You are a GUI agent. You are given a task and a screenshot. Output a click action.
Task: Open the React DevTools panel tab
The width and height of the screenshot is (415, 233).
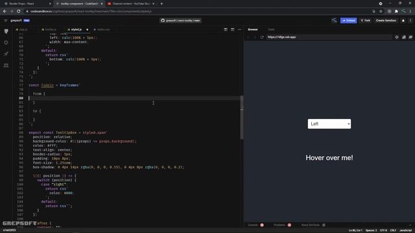(313, 225)
